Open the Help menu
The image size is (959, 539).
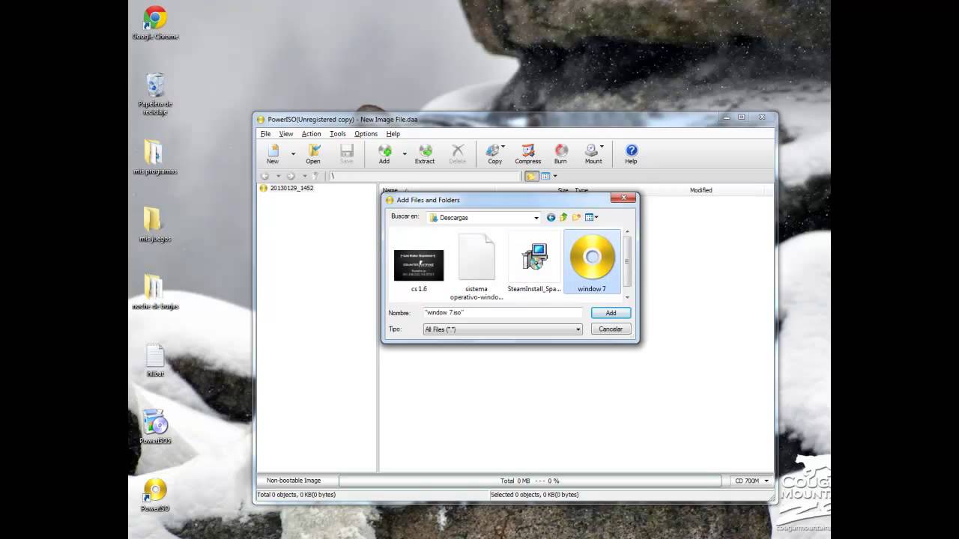pos(393,134)
